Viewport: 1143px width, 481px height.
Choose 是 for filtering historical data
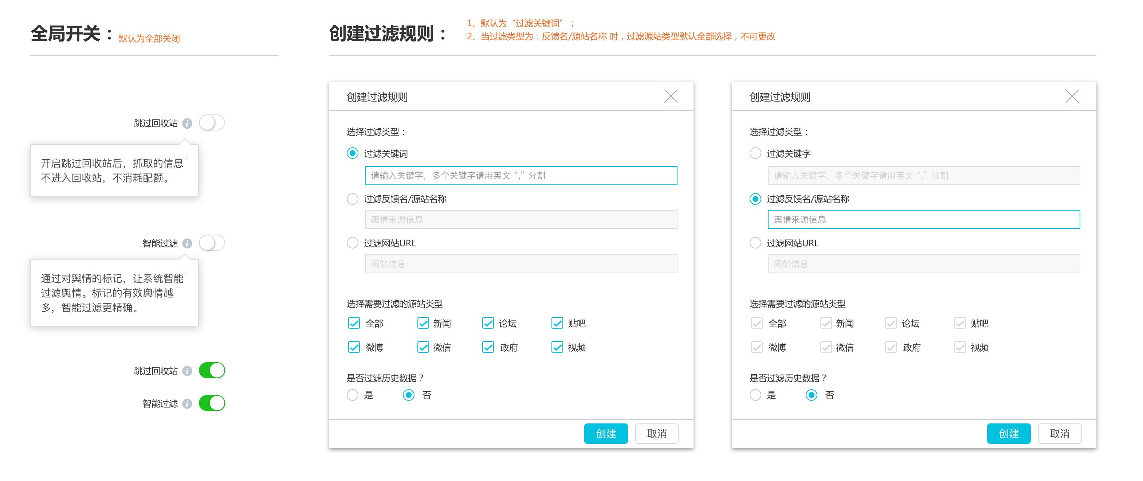[x=352, y=395]
